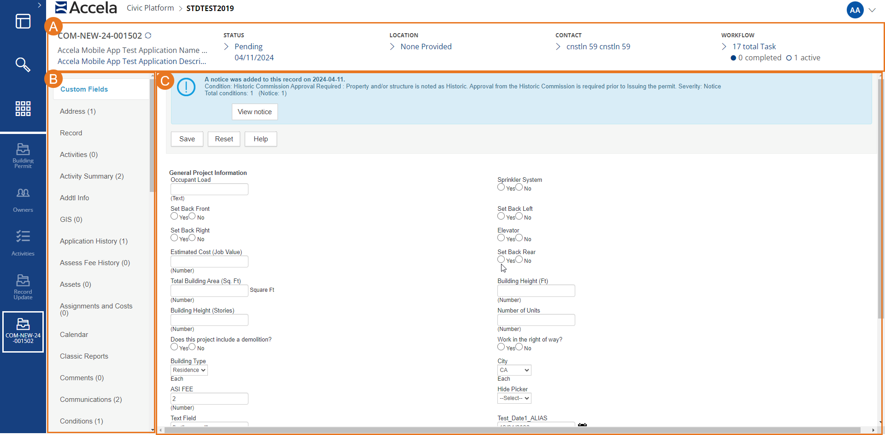The image size is (885, 435).
Task: Click the Save button
Action: 187,139
